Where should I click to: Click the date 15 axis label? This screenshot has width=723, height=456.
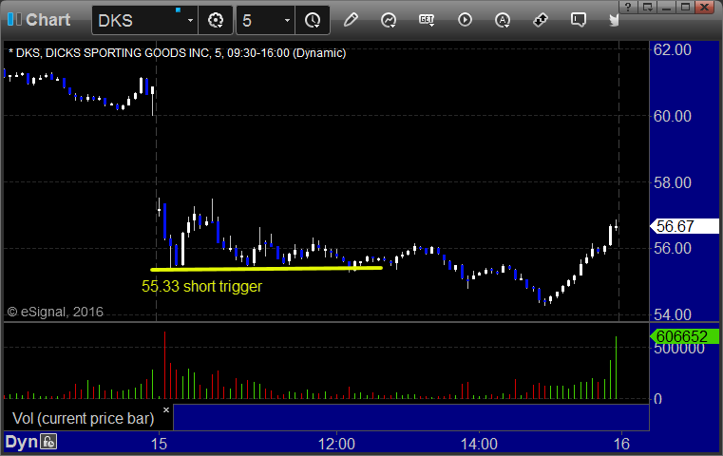coord(159,444)
